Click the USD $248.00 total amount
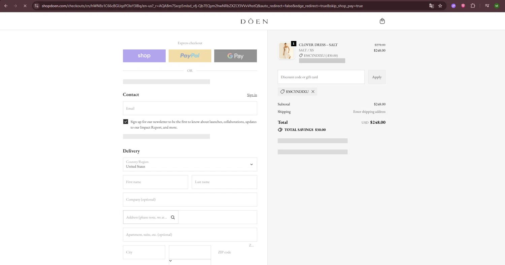505x265 pixels. [373, 122]
